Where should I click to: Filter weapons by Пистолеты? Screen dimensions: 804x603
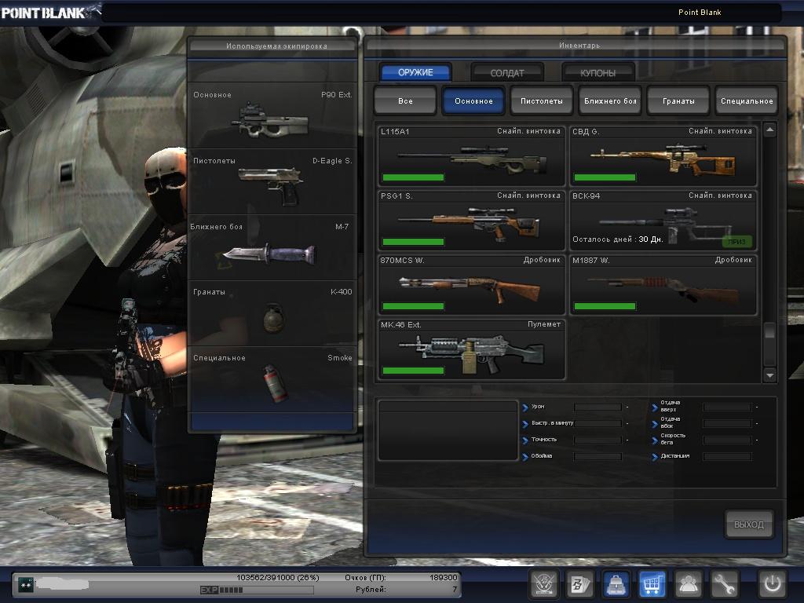542,100
